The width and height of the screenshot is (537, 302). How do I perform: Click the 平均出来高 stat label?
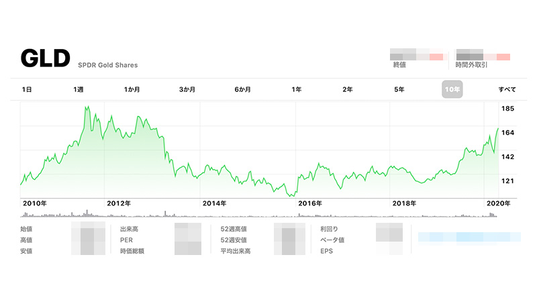point(236,251)
